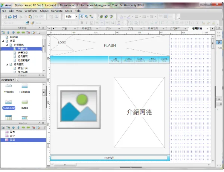This screenshot has height=172, width=224.
Task: Select the FLASH placeholder on canvas
Action: tap(110, 46)
